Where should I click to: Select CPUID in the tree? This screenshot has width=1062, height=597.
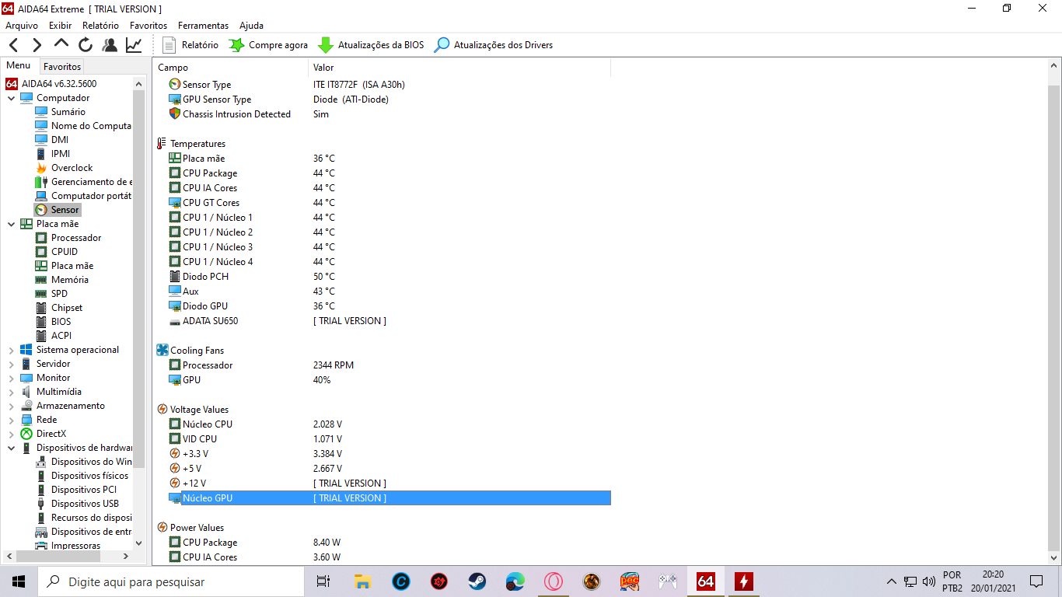[x=64, y=252]
